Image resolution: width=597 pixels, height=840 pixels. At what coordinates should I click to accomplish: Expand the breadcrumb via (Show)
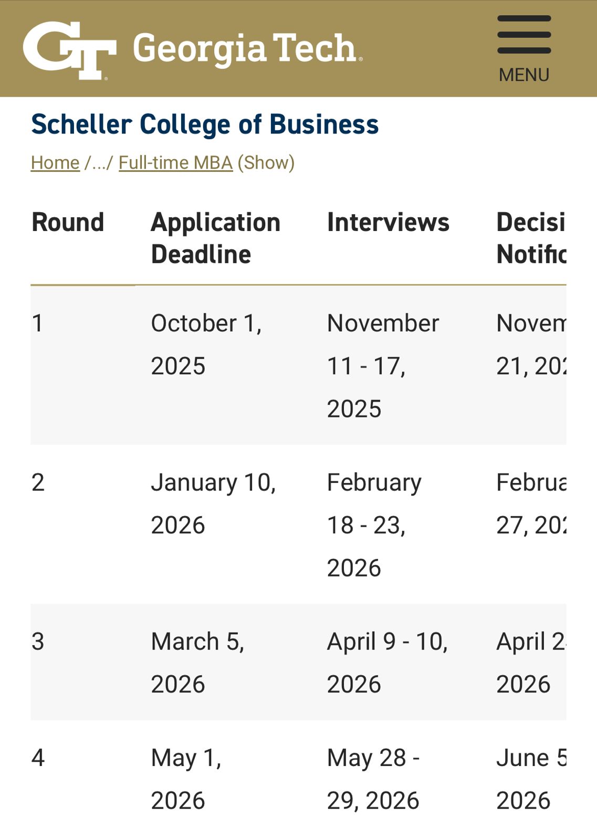[266, 163]
